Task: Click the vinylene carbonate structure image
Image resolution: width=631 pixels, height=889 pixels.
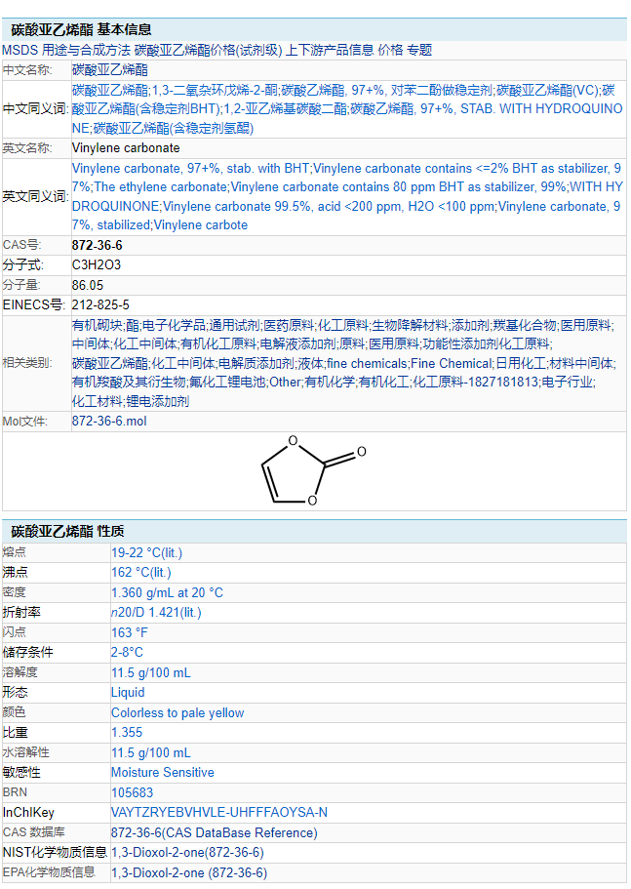Action: point(313,470)
